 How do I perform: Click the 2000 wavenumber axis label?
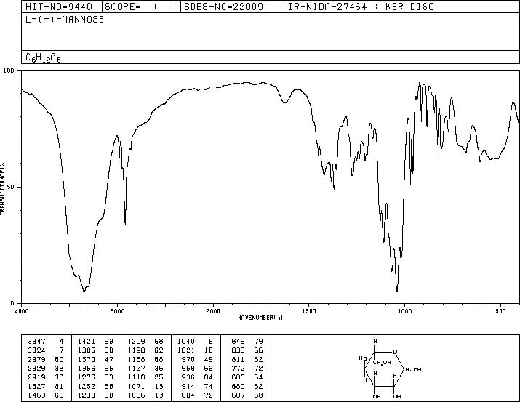[213, 311]
